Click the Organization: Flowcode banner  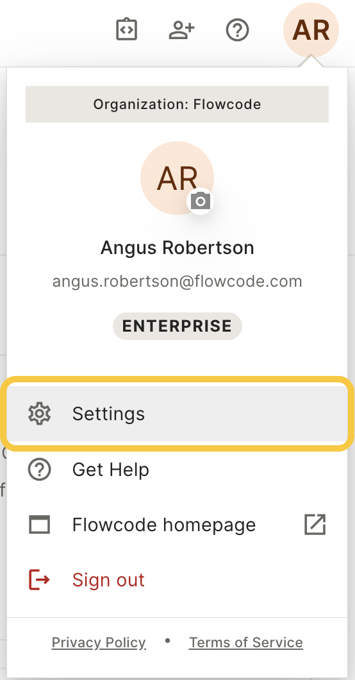[x=177, y=104]
